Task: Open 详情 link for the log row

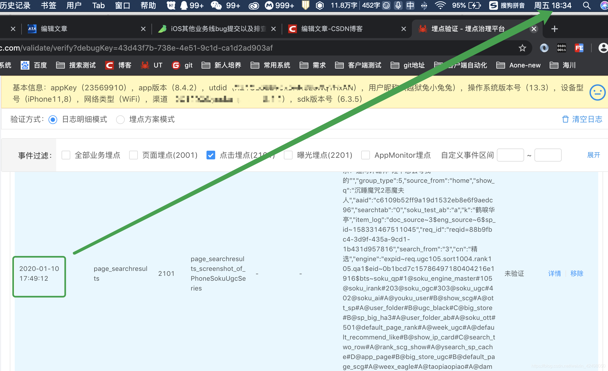Action: click(x=554, y=273)
